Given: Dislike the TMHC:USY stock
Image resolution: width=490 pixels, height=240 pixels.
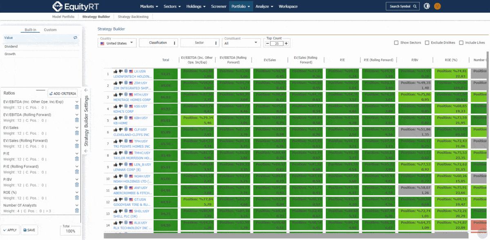Looking at the screenshot, I should [x=121, y=153].
